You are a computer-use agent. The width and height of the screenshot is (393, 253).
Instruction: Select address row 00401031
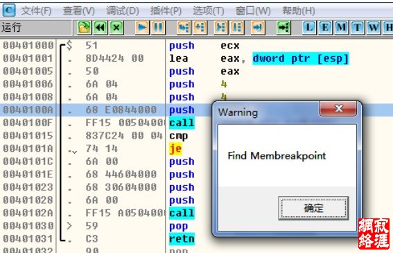[28, 238]
